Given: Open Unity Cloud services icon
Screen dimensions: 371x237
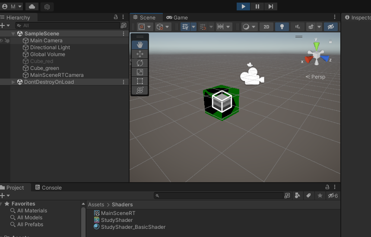Looking at the screenshot, I should (32, 6).
